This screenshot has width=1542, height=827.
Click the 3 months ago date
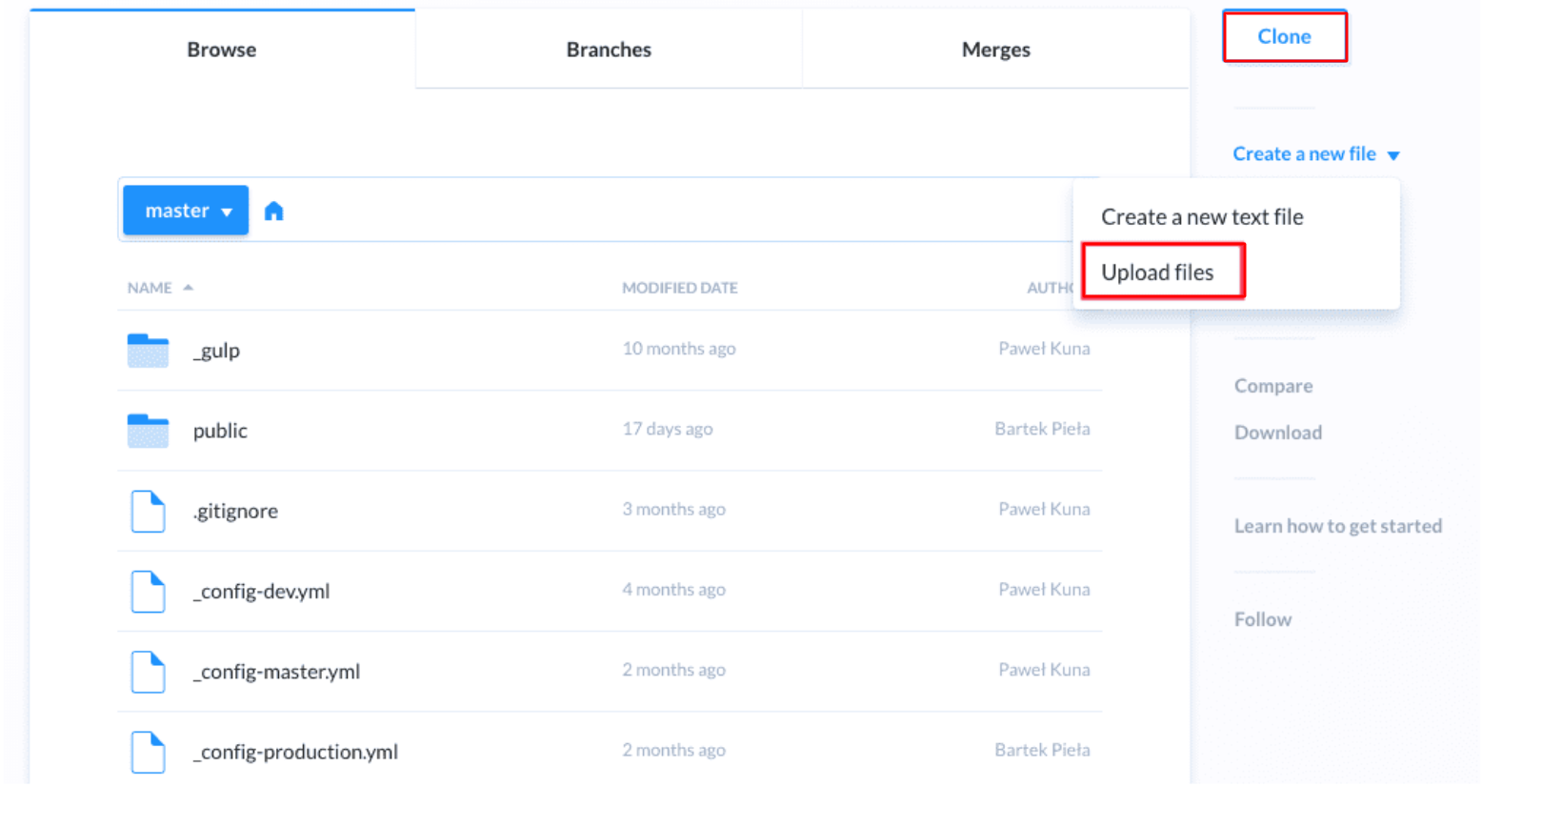coord(674,509)
